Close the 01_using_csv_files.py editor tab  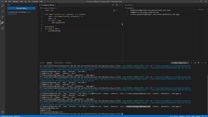[55, 5]
